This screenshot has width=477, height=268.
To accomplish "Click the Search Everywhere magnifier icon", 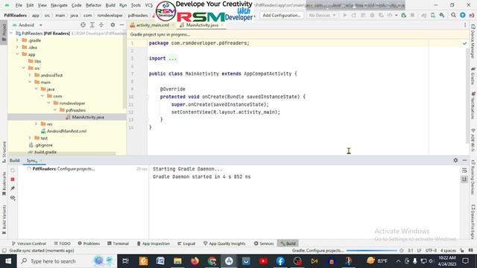I will tap(453, 15).
